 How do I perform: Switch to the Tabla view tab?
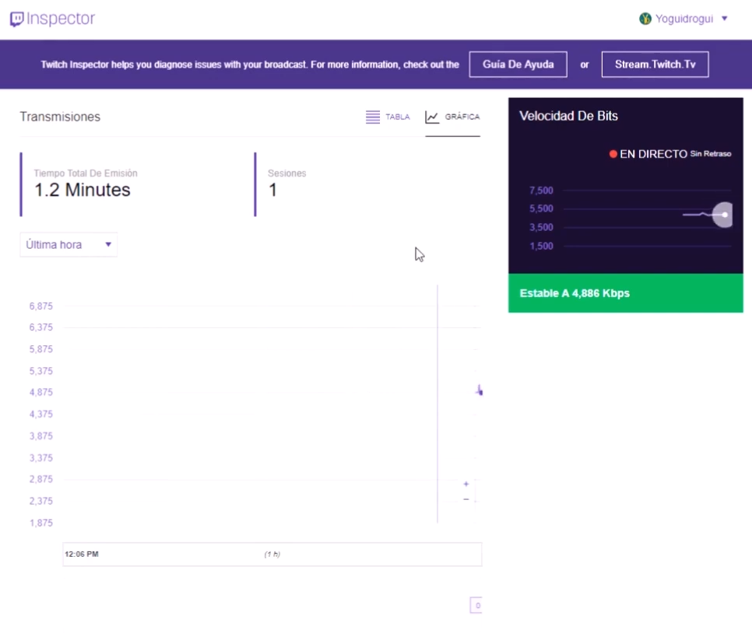point(388,117)
